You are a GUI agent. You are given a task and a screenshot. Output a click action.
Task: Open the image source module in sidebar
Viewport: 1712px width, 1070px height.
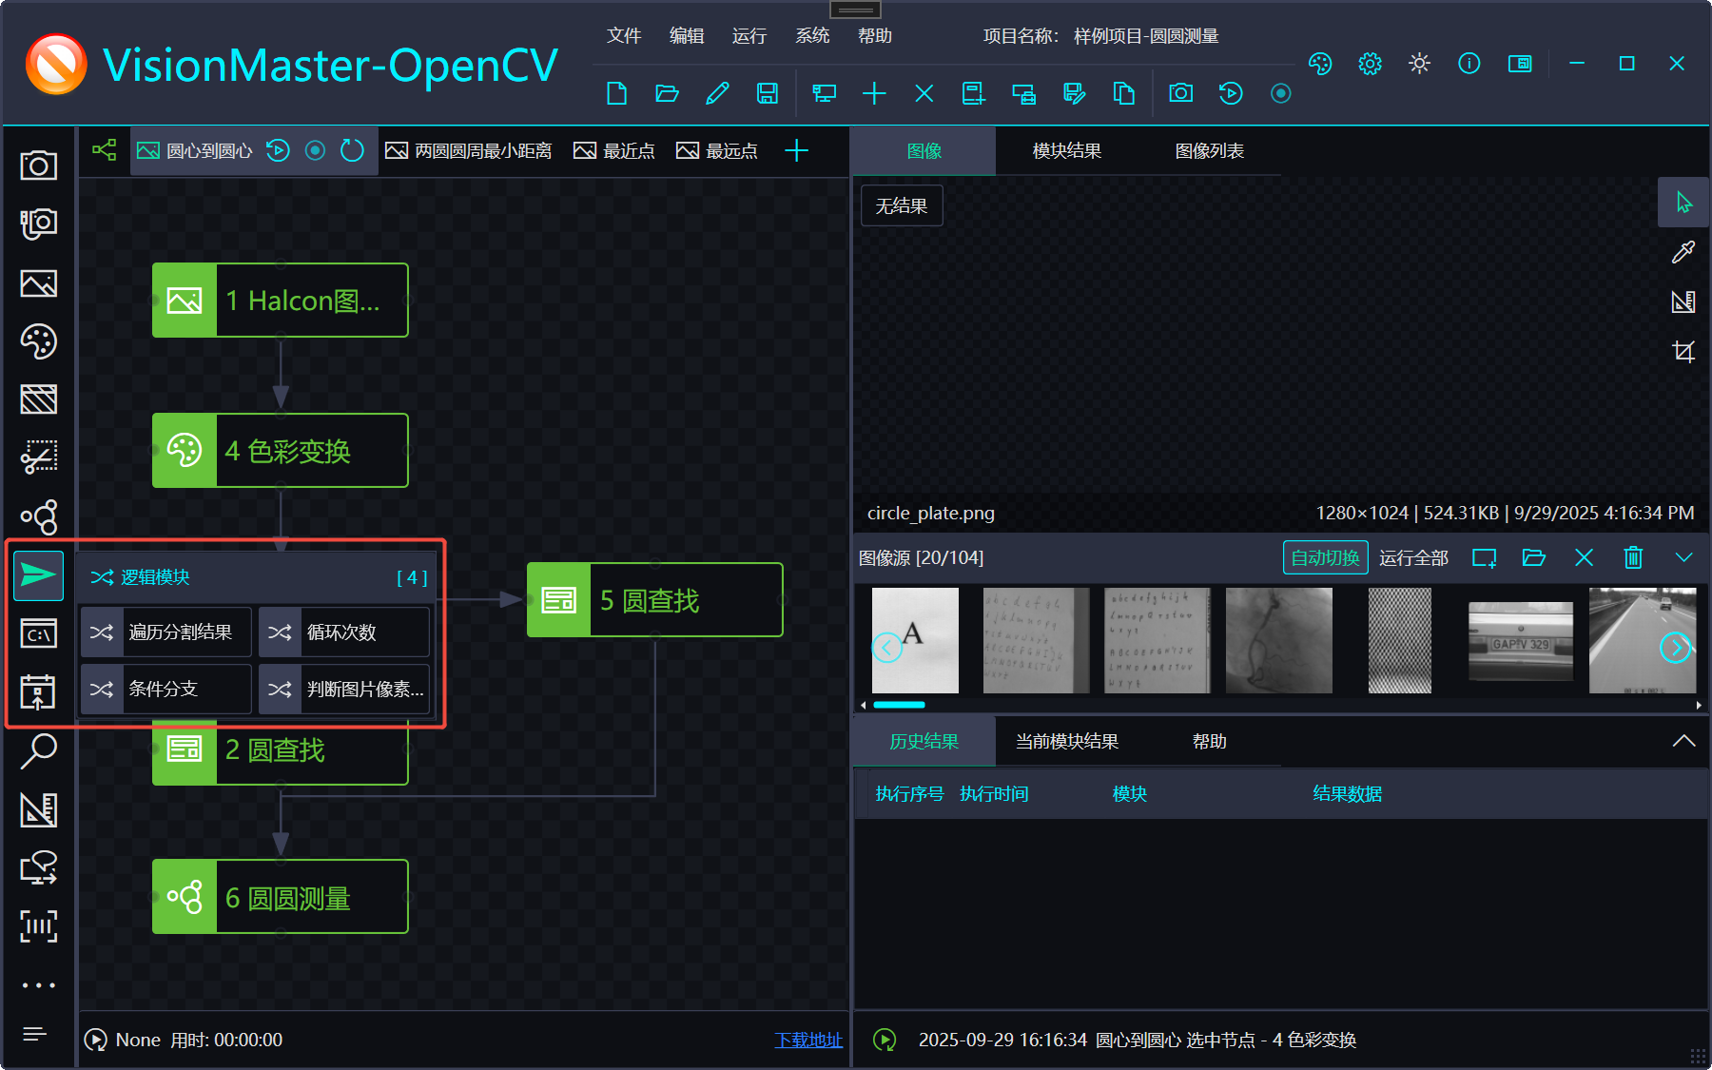click(38, 283)
